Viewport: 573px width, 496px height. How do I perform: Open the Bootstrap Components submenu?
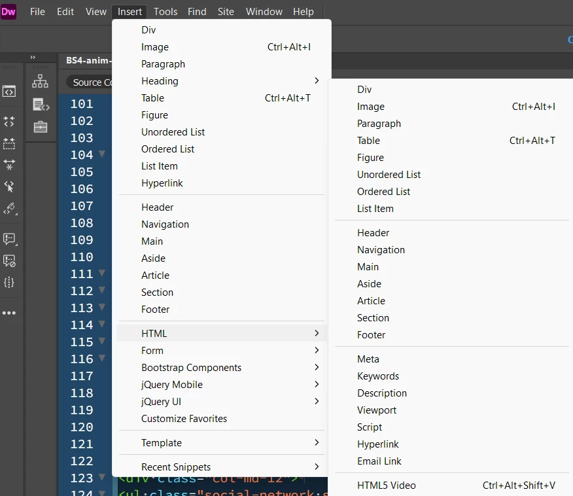[x=222, y=368]
